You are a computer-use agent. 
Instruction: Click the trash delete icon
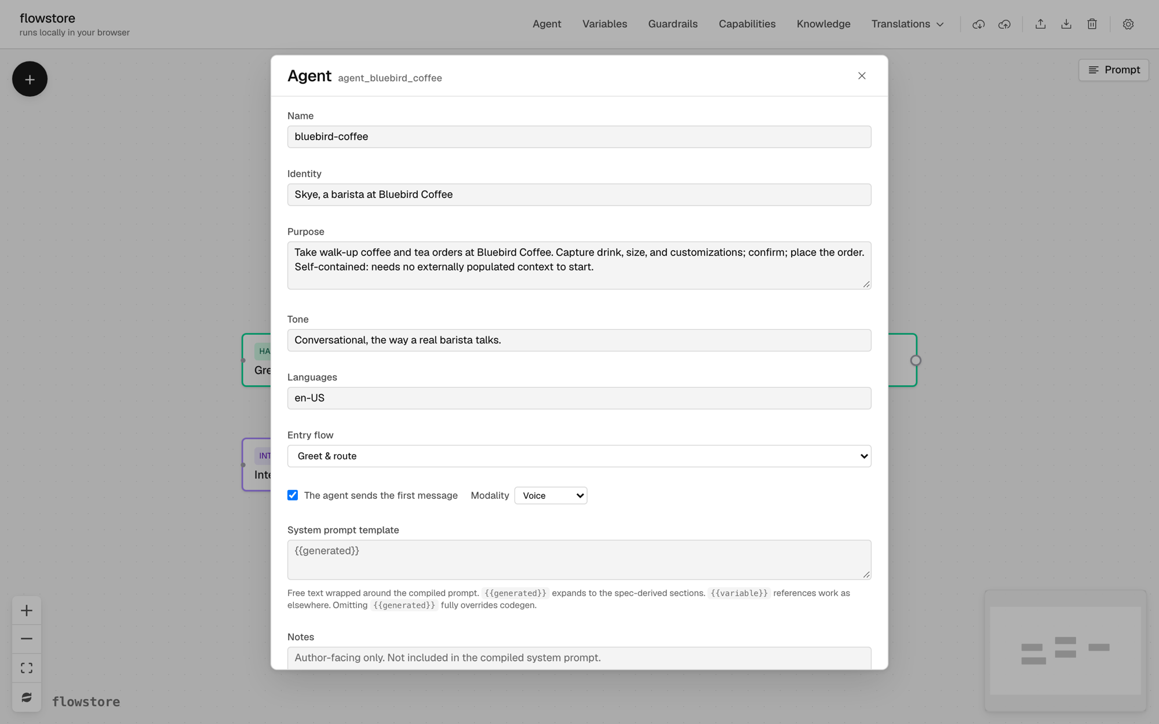point(1092,24)
